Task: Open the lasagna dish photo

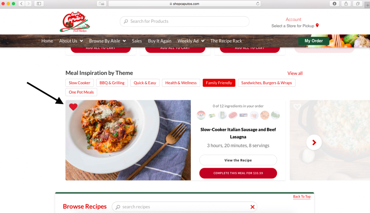Action: (x=128, y=140)
